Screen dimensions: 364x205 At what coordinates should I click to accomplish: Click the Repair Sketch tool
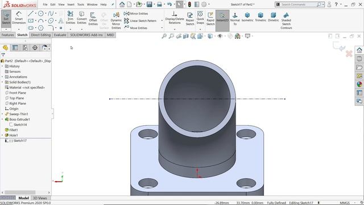[190, 19]
